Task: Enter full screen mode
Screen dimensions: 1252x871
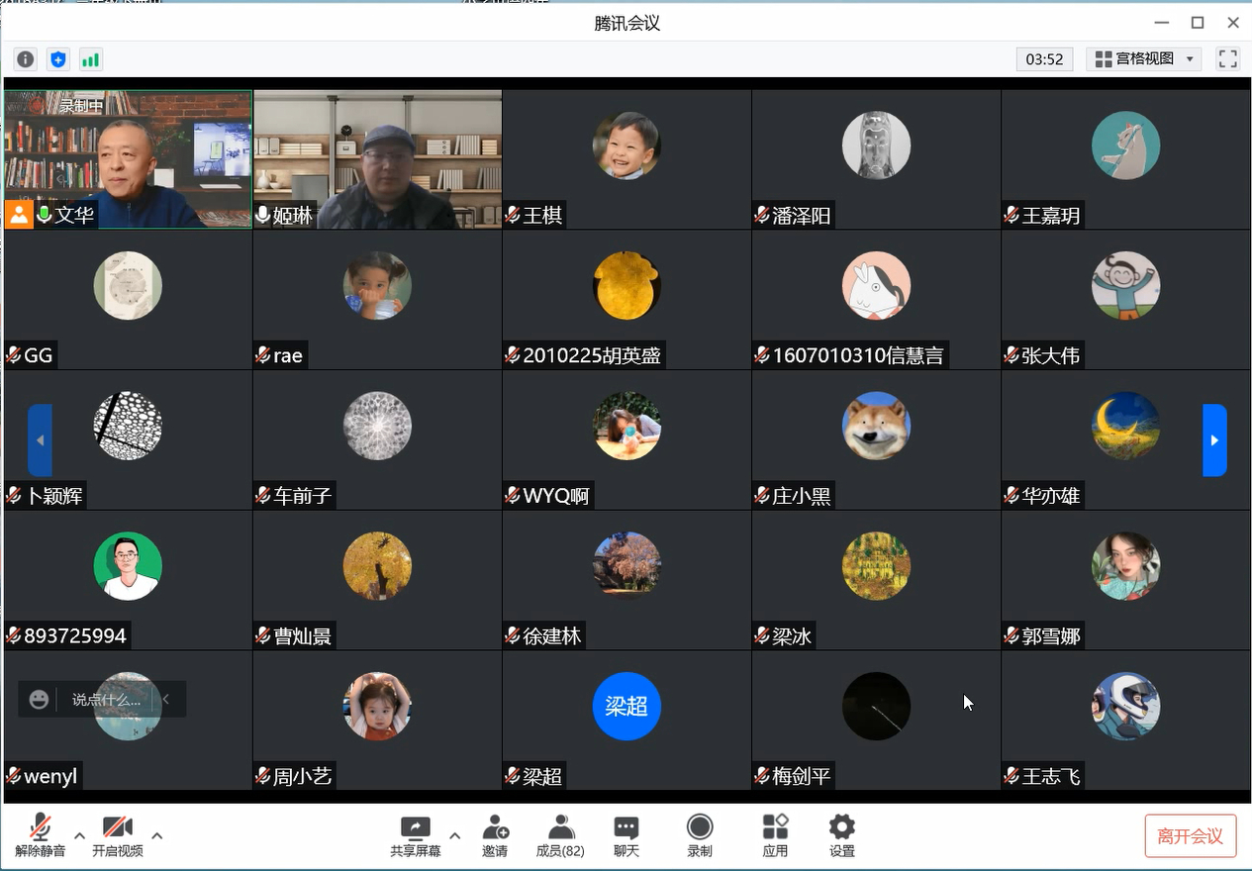Action: tap(1227, 59)
